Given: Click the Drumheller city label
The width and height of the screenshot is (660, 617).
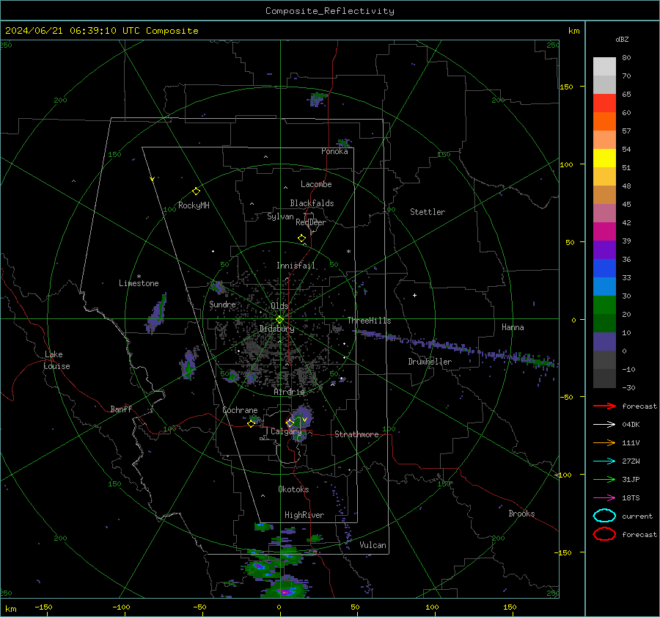Looking at the screenshot, I should pos(430,362).
